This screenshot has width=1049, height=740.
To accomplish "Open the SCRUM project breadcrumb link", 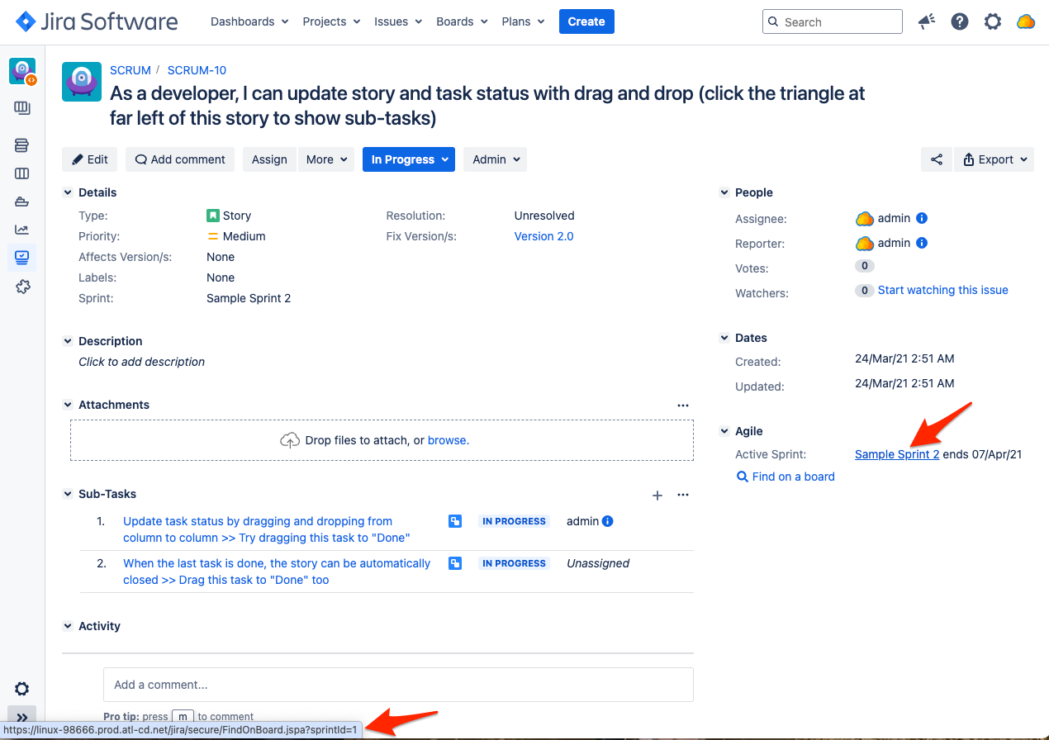I will (x=131, y=70).
